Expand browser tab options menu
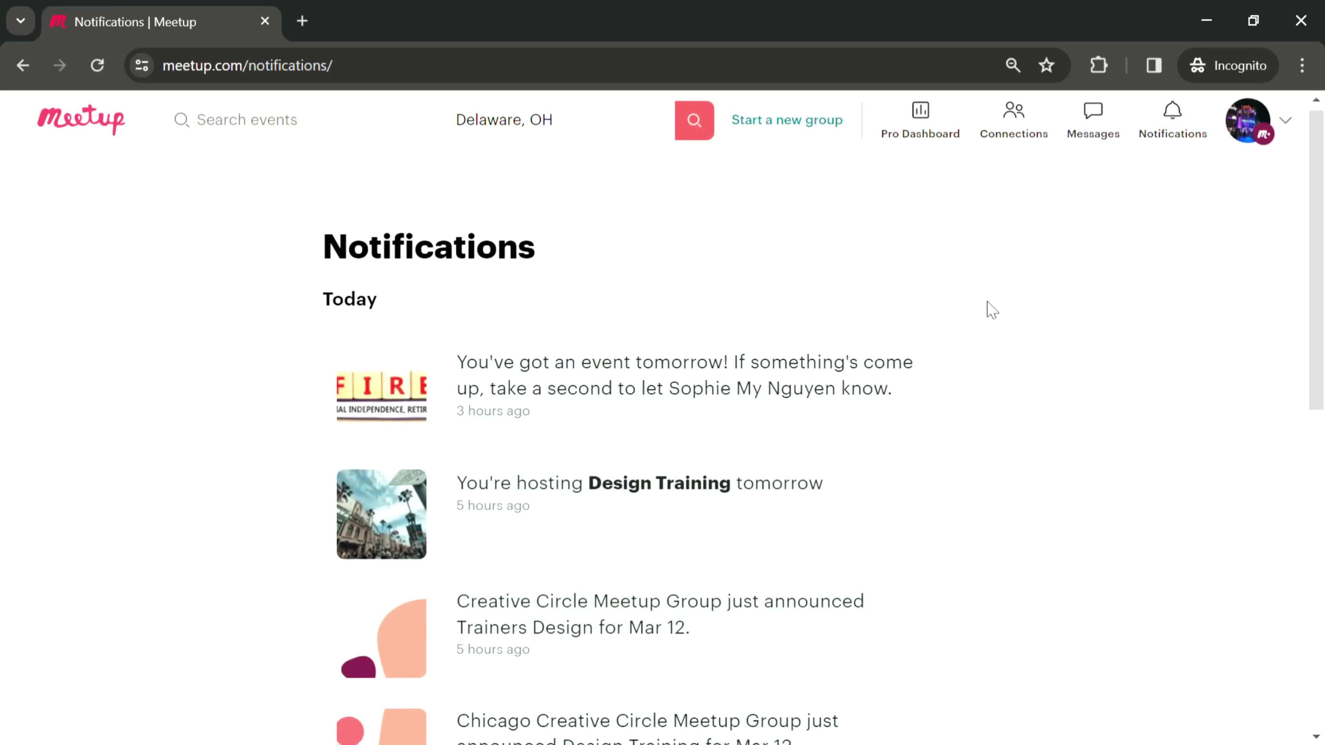 click(x=20, y=20)
